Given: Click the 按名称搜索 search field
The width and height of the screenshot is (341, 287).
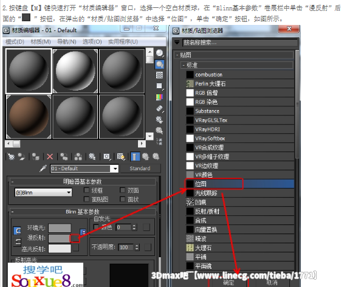Looking at the screenshot, I should point(240,43).
